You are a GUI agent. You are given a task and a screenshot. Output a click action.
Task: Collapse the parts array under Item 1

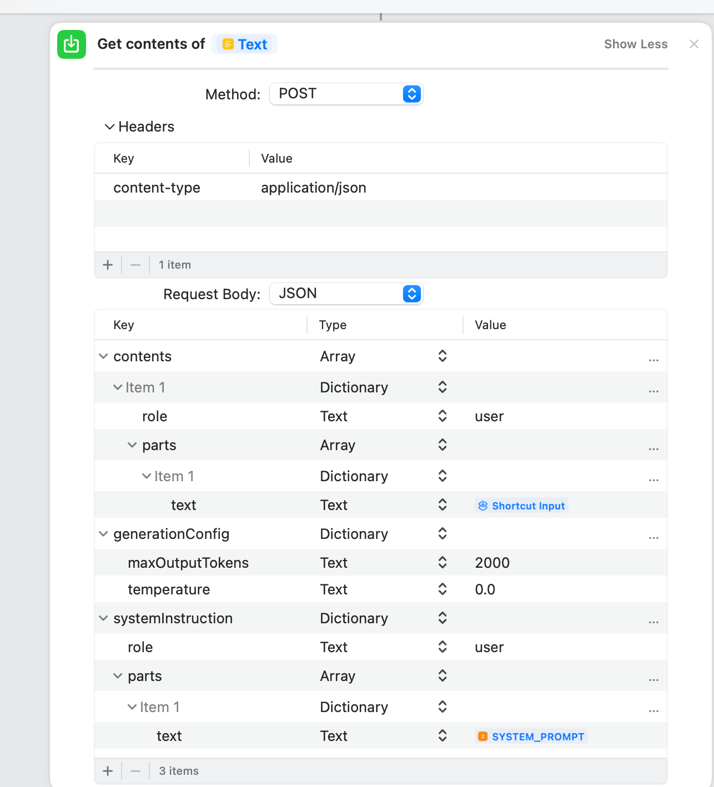coord(132,445)
